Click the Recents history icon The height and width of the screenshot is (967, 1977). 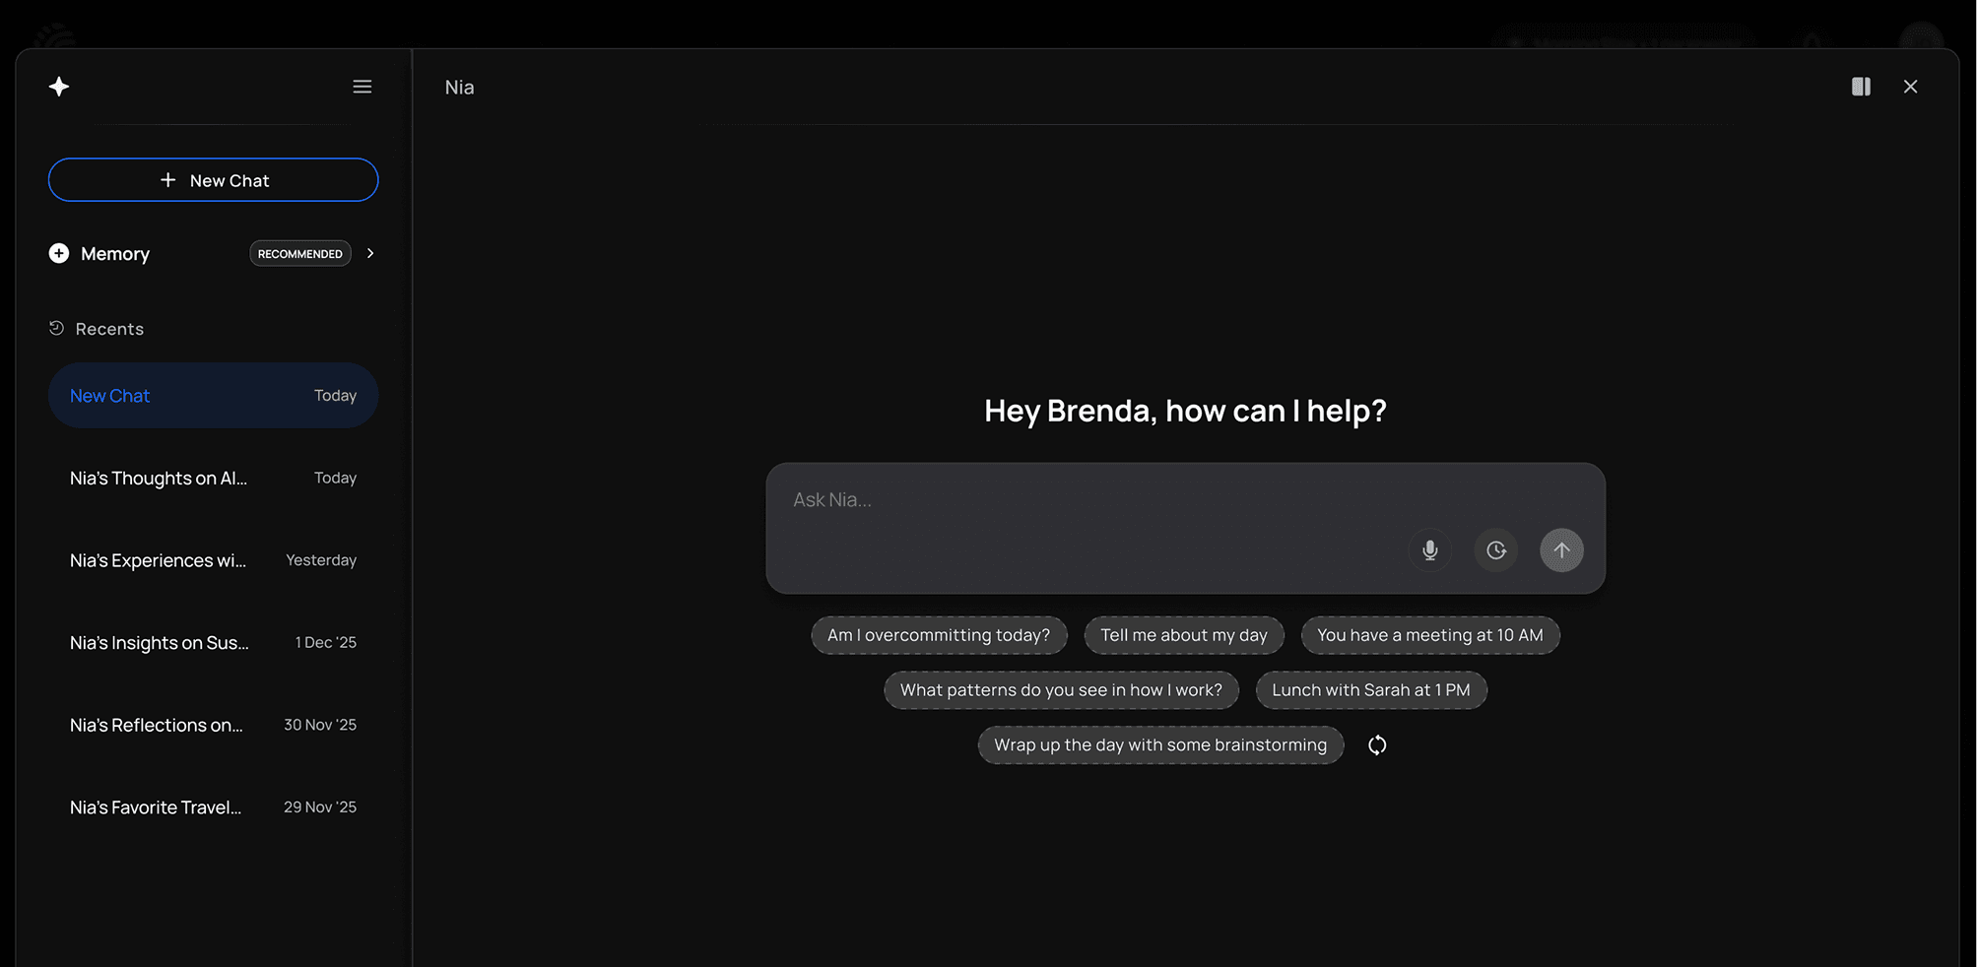[56, 328]
